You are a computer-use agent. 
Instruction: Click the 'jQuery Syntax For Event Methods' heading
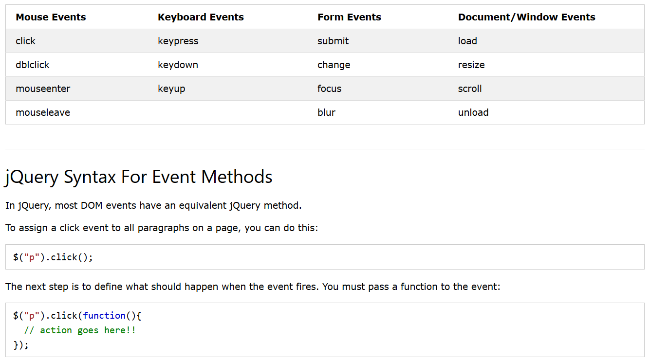139,177
